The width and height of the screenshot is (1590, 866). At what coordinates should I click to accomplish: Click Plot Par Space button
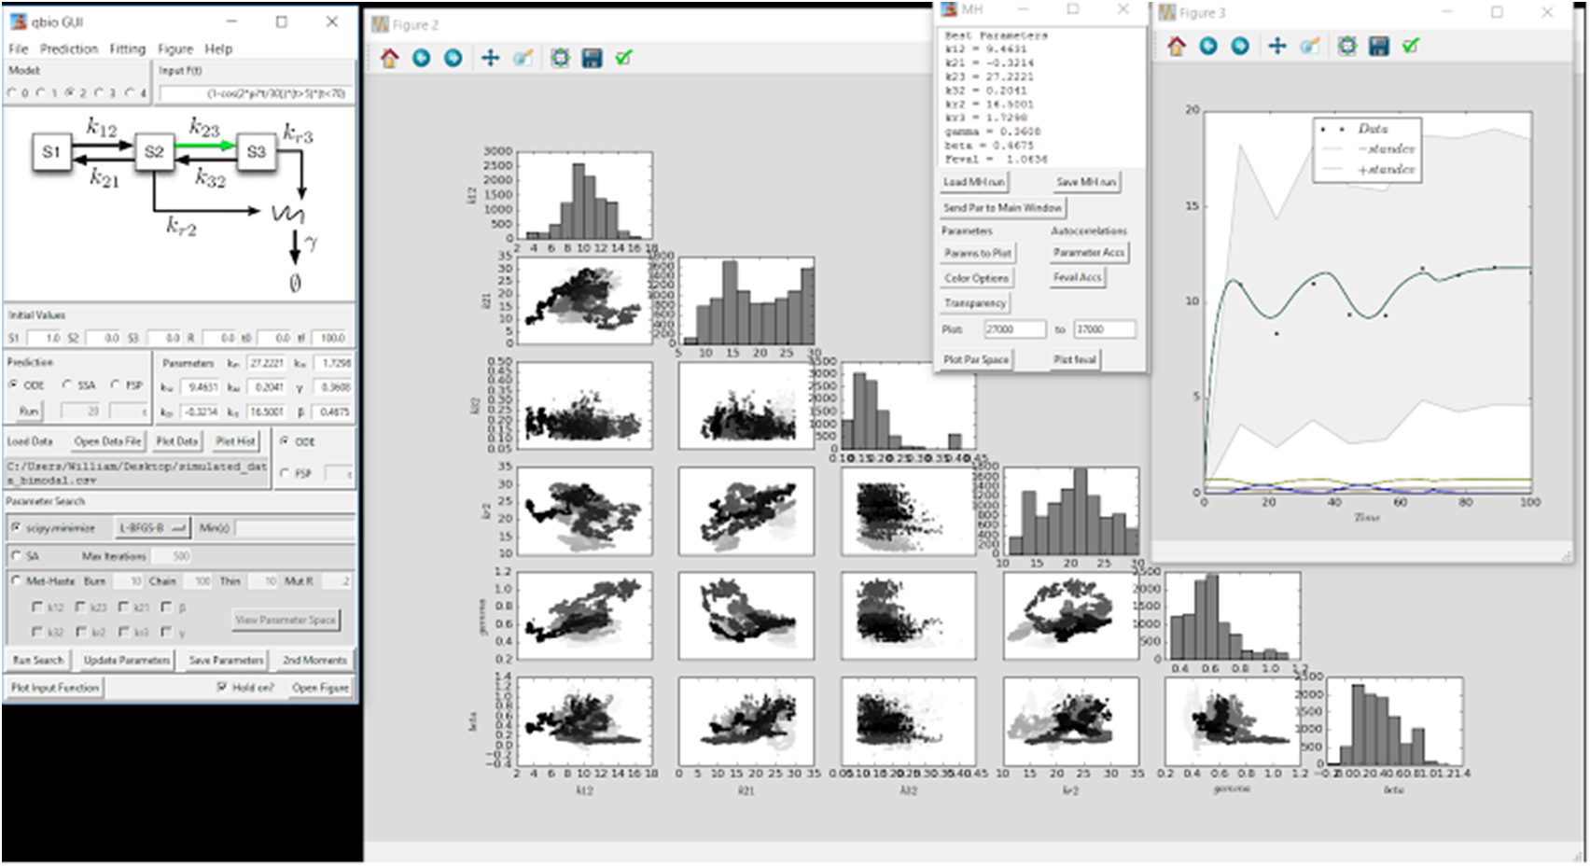[976, 359]
